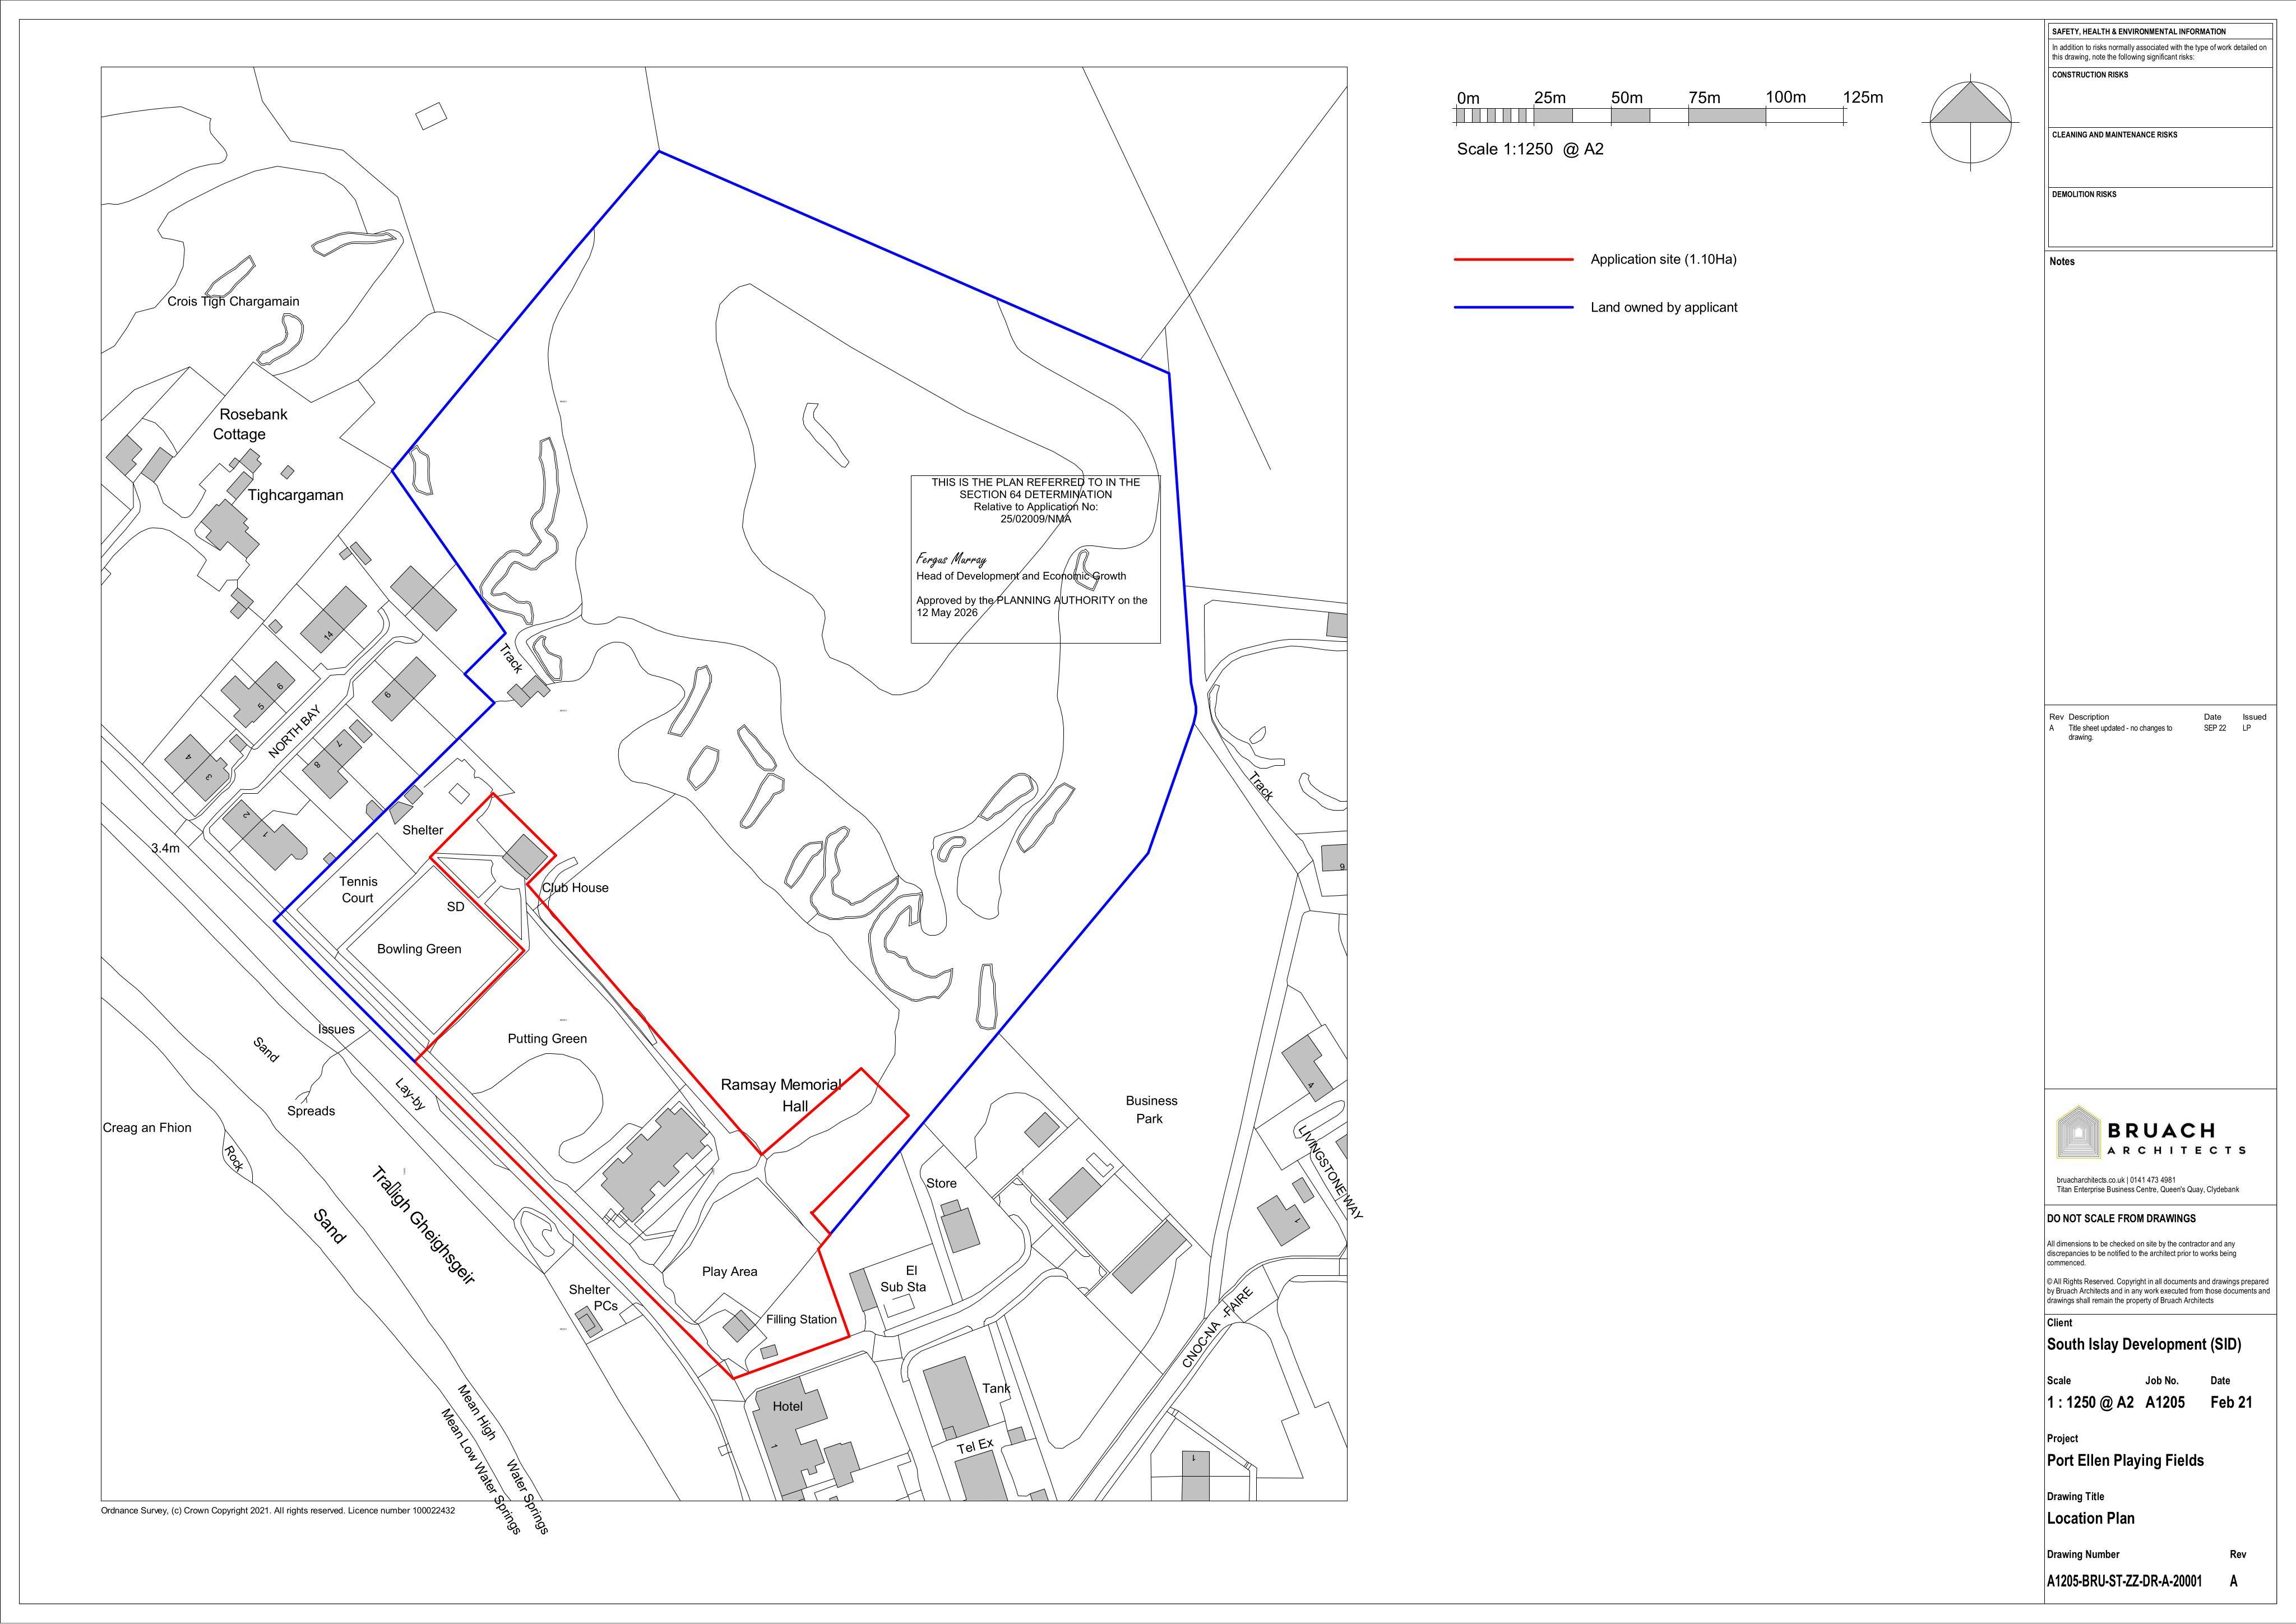Click drawing number 'A1205-BRU-ST-ZZ-DR-A-20001'
Image resolution: width=2296 pixels, height=1624 pixels.
point(2124,1582)
